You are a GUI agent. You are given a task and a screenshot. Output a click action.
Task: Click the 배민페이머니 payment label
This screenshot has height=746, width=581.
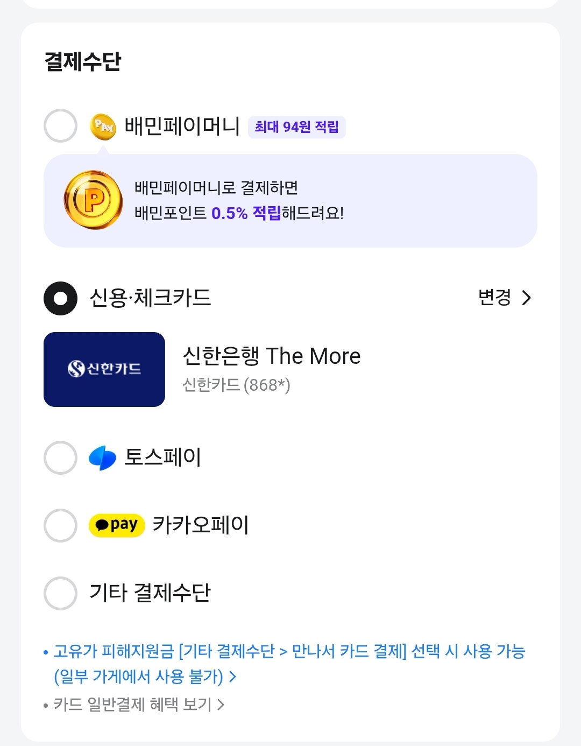[182, 126]
